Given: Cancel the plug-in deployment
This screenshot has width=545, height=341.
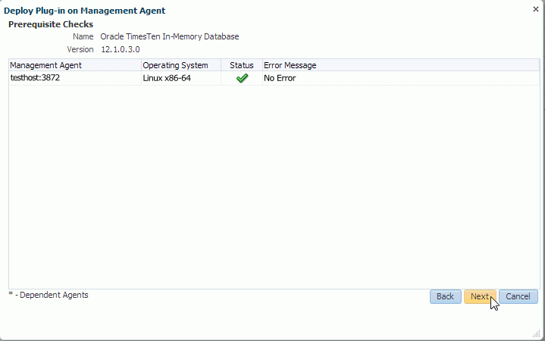Looking at the screenshot, I should coord(518,296).
